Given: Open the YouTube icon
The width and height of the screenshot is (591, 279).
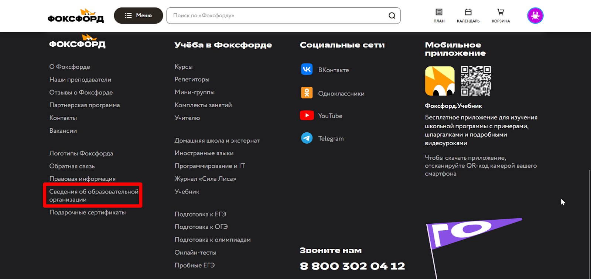Looking at the screenshot, I should pyautogui.click(x=307, y=115).
